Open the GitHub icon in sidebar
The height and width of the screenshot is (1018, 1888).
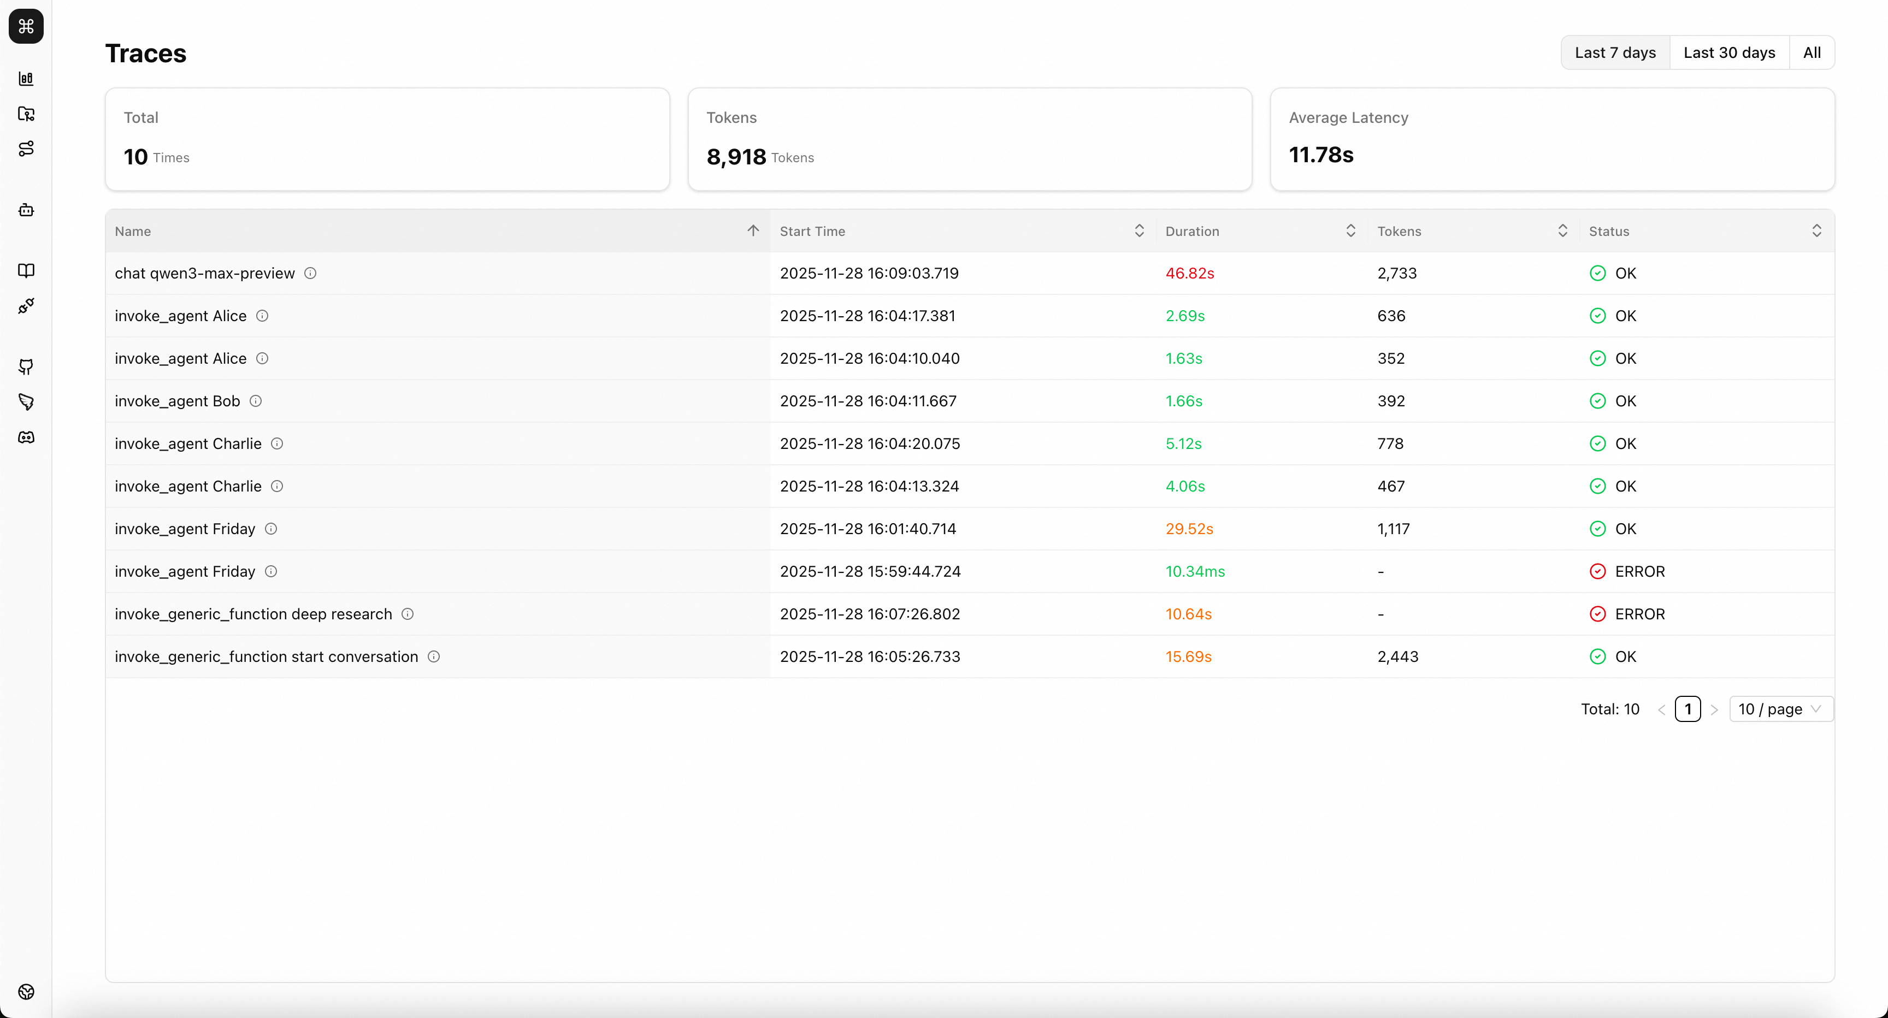click(26, 366)
